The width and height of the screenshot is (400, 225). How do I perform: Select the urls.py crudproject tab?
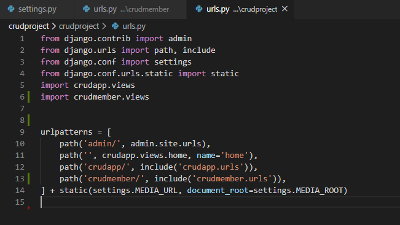pos(240,9)
